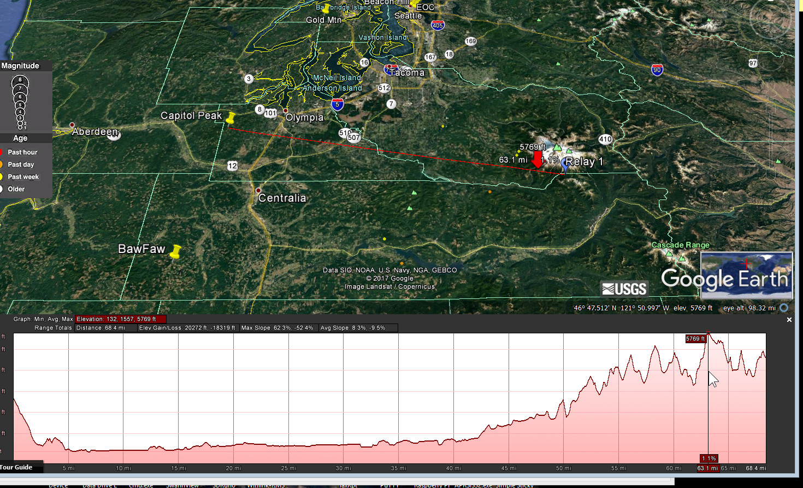Close the elevation profile panel
The height and width of the screenshot is (488, 803).
pos(789,320)
